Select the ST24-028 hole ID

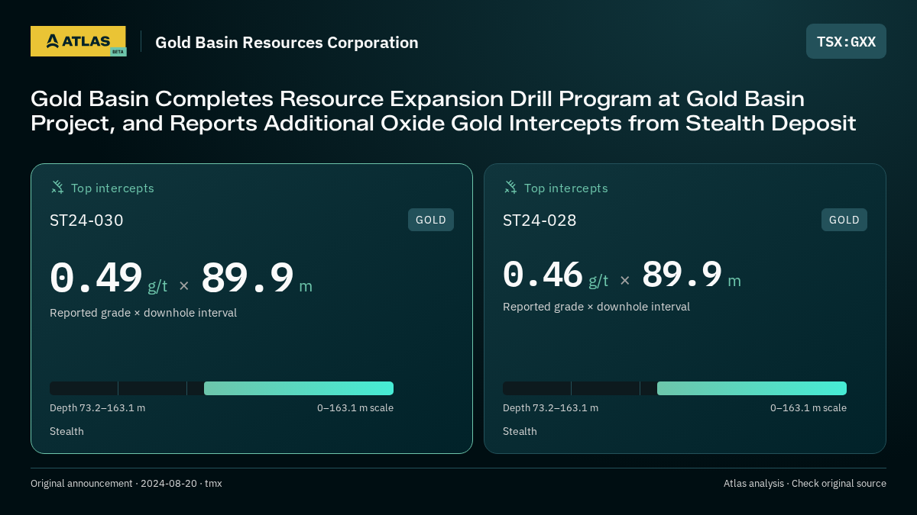tap(540, 220)
